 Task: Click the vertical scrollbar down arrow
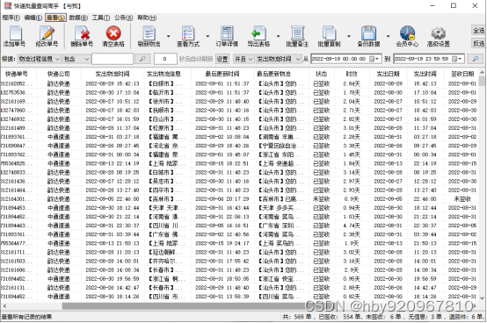[482, 298]
